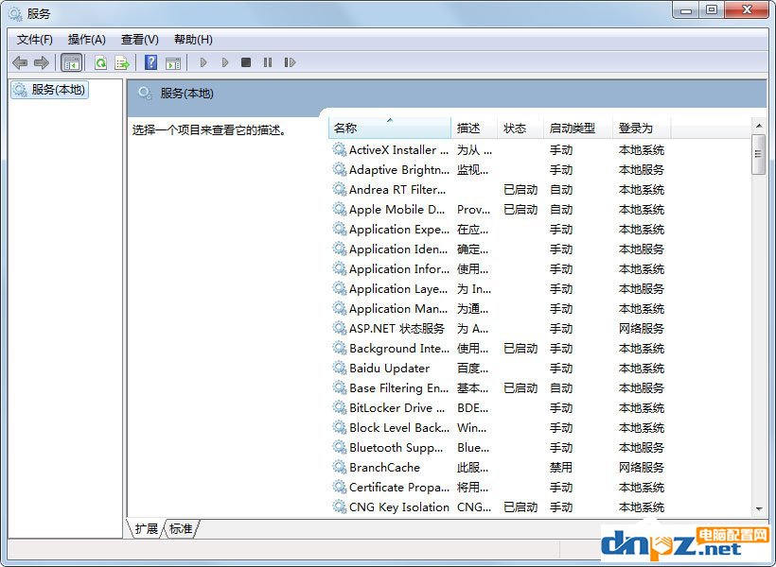Select the Application Identity service row

tap(498, 249)
